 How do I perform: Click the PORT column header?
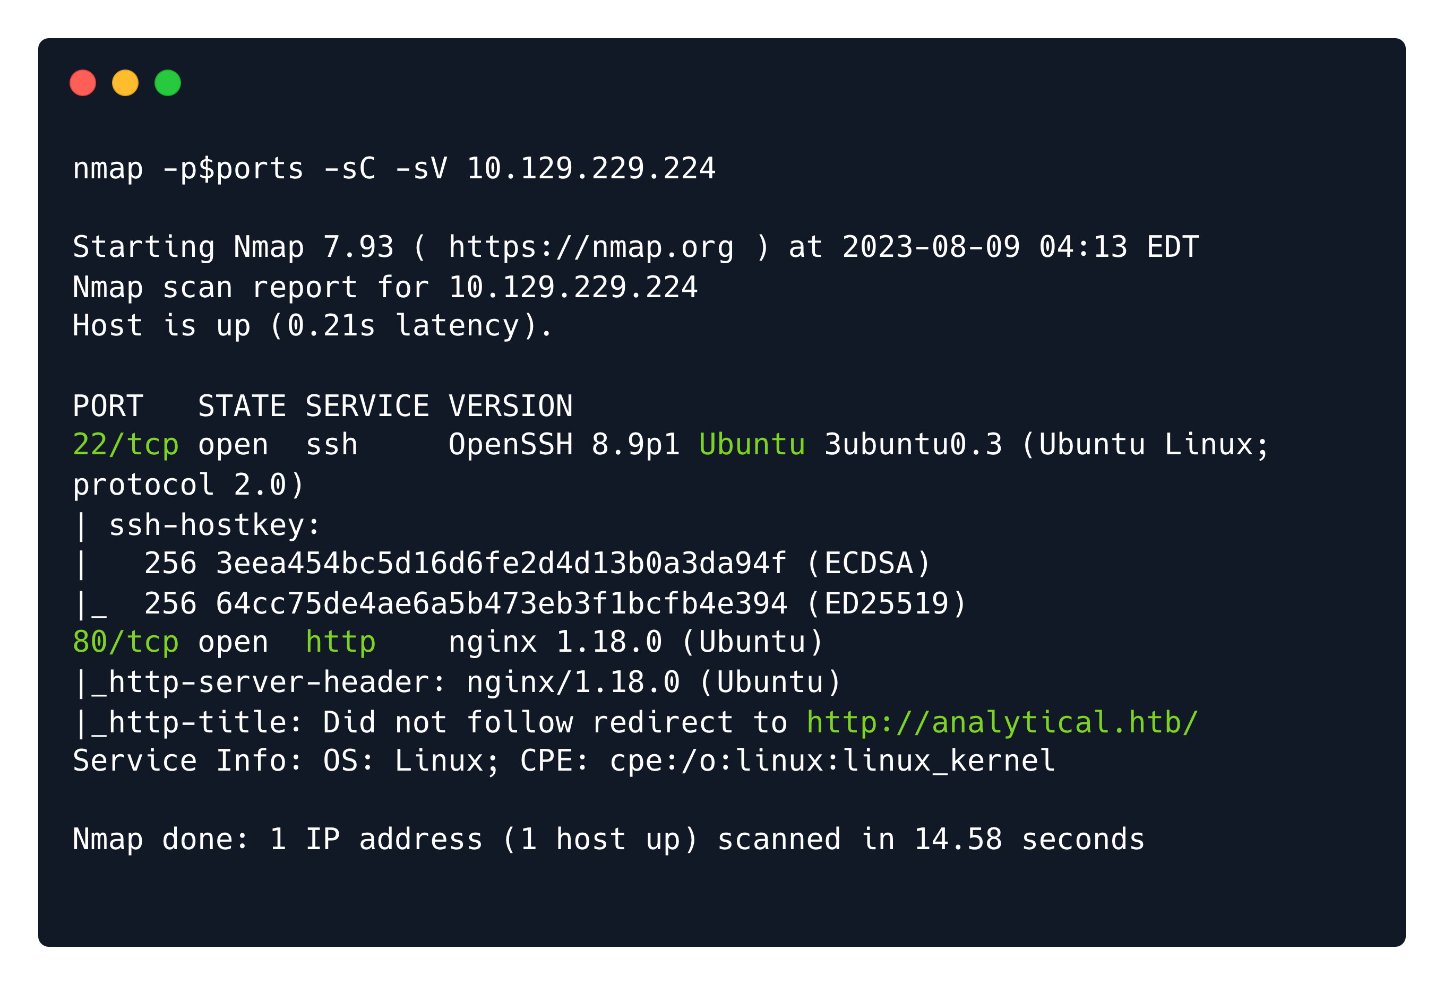pos(108,406)
